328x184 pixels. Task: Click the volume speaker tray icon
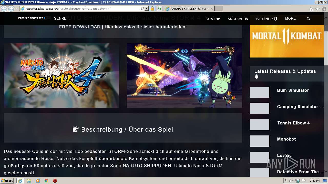pos(291,181)
